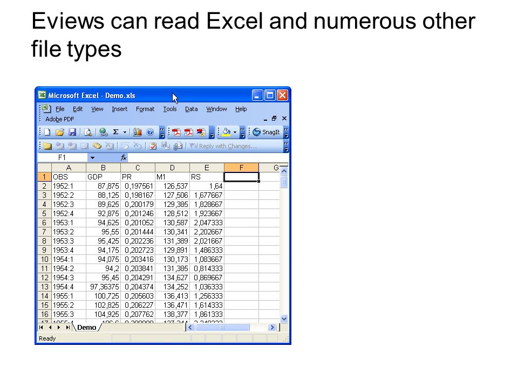Click the Update File icon in the Reviewing toolbar
This screenshot has height=388, width=518.
pos(165,146)
